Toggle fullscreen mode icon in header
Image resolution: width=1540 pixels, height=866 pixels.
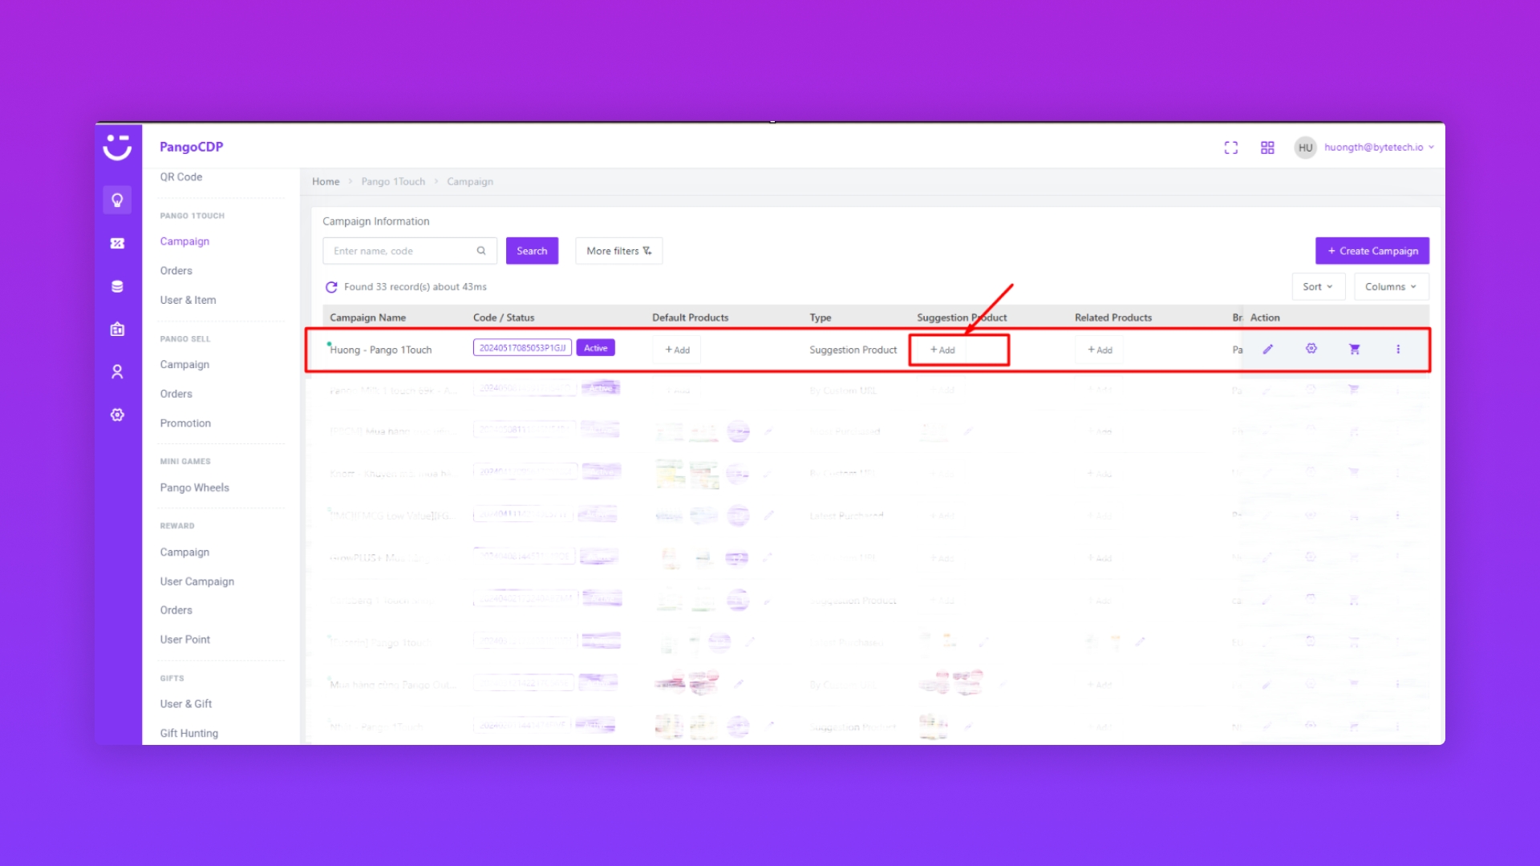[1231, 148]
